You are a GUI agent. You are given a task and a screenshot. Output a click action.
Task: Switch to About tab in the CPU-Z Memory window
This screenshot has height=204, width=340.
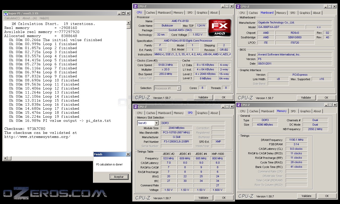click(x=317, y=111)
